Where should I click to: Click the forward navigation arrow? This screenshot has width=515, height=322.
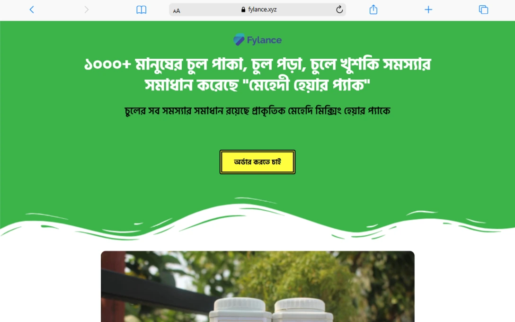click(86, 9)
